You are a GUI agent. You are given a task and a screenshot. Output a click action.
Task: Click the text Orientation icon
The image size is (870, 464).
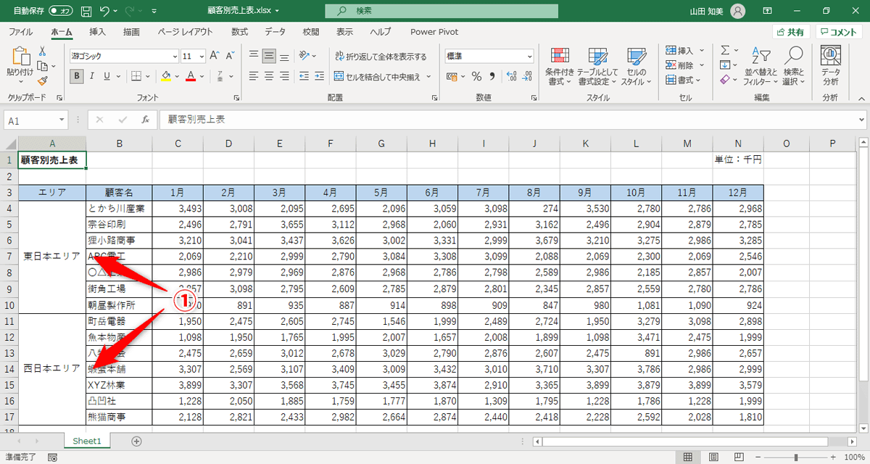point(305,56)
